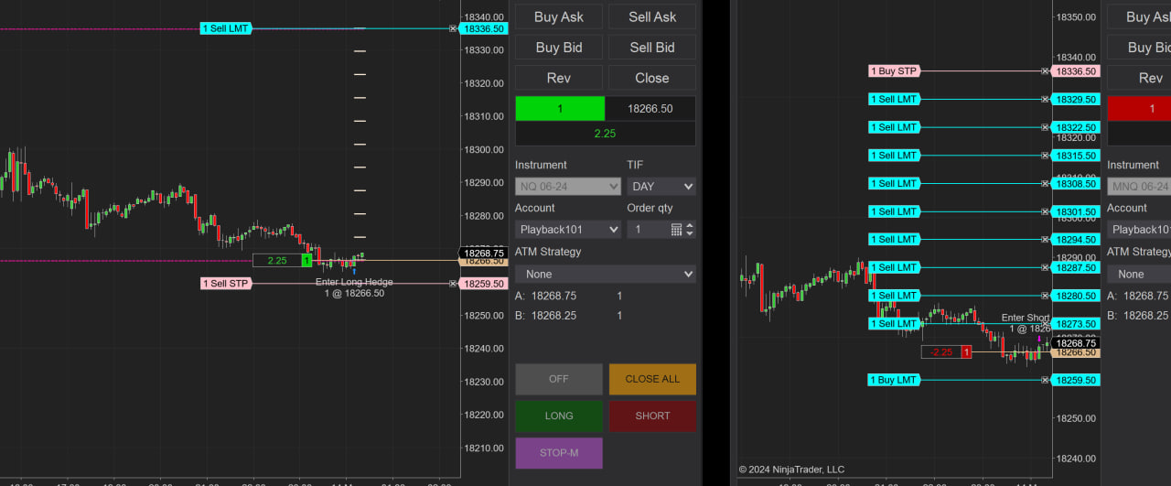This screenshot has height=486, width=1171.
Task: Open the Account dropdown in right panel
Action: pyautogui.click(x=1139, y=230)
